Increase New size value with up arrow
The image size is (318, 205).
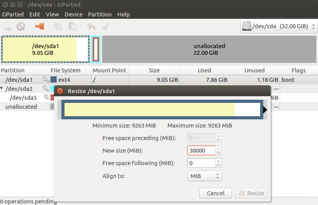(218, 148)
